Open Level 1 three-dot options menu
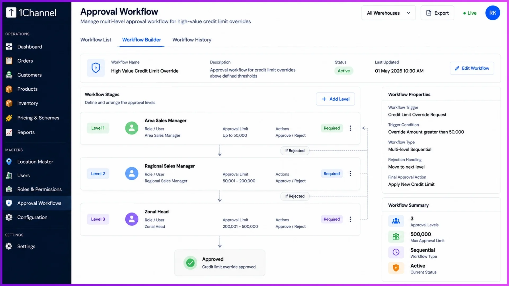 tap(350, 128)
